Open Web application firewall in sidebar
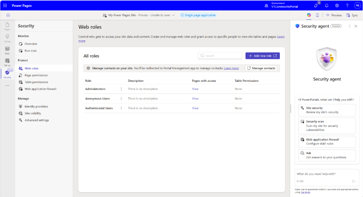 (x=41, y=89)
